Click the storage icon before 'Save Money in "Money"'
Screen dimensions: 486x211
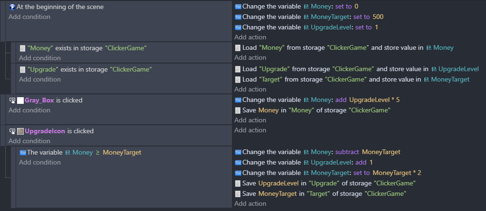click(x=238, y=110)
